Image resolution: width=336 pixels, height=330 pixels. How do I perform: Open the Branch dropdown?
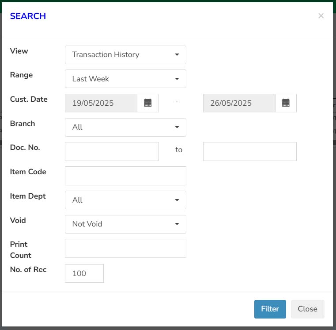[x=125, y=127]
